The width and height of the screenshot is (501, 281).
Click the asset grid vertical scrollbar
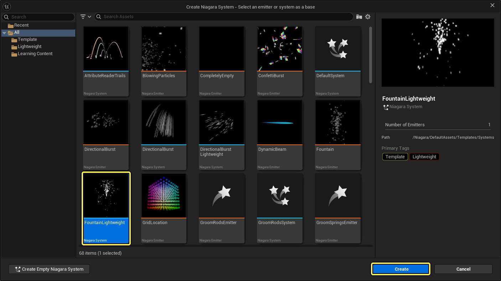point(371,55)
